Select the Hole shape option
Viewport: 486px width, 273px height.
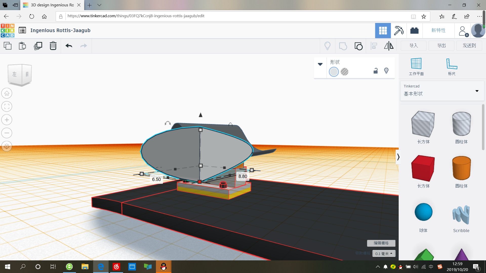point(345,72)
